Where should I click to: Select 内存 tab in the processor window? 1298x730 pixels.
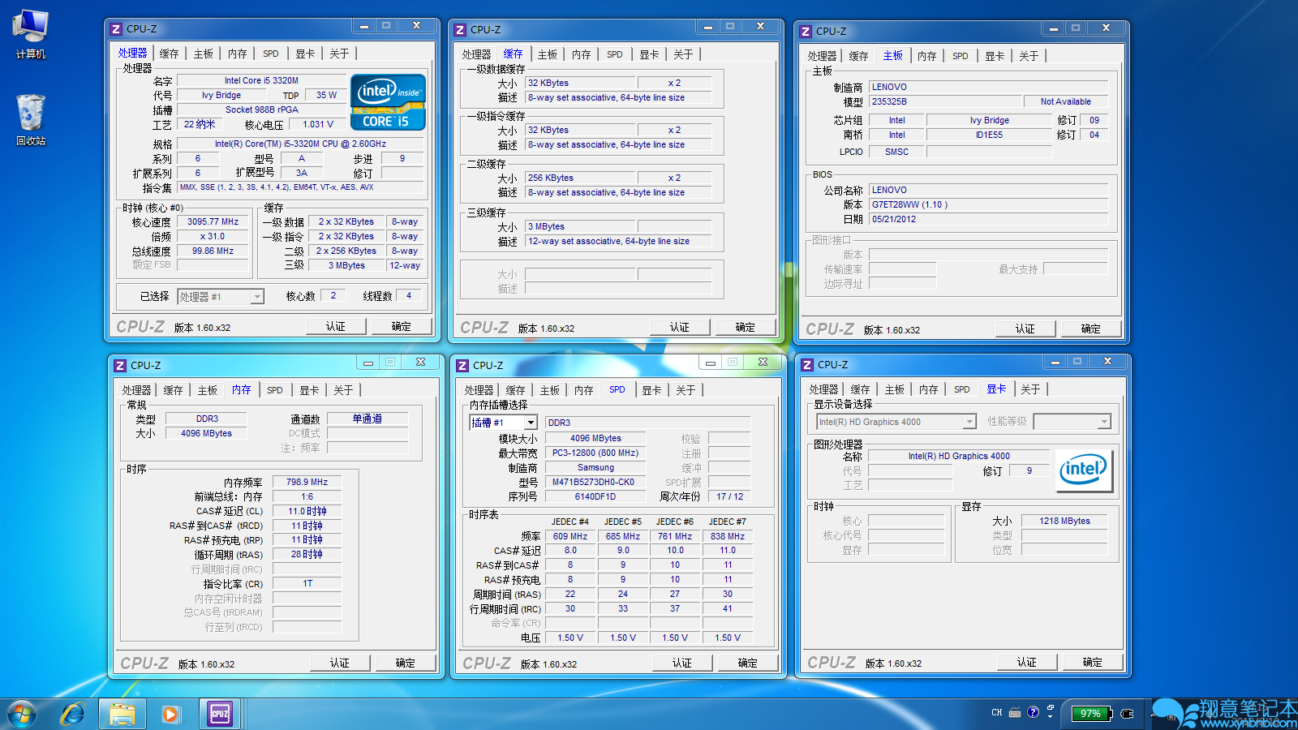238,54
